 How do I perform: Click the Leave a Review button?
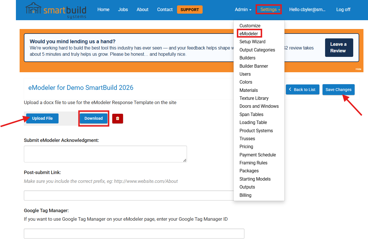click(339, 48)
